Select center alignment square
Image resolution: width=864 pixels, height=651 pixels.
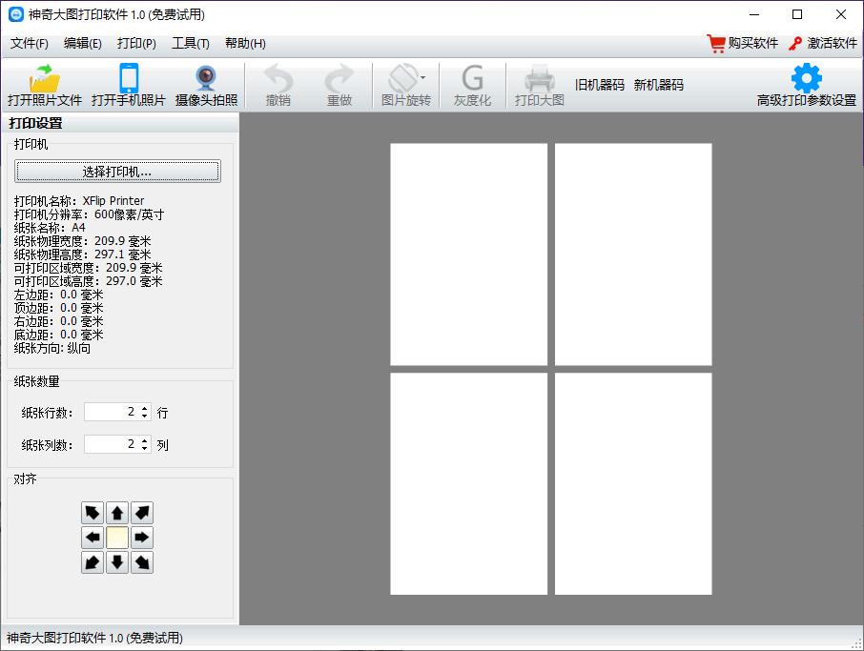[116, 538]
